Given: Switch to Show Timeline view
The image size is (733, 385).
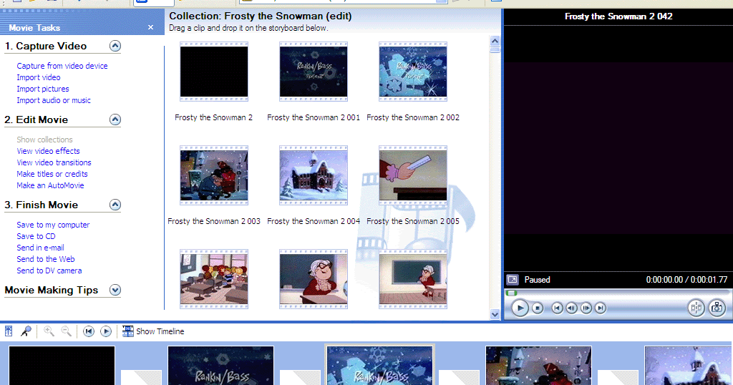Looking at the screenshot, I should coord(153,331).
